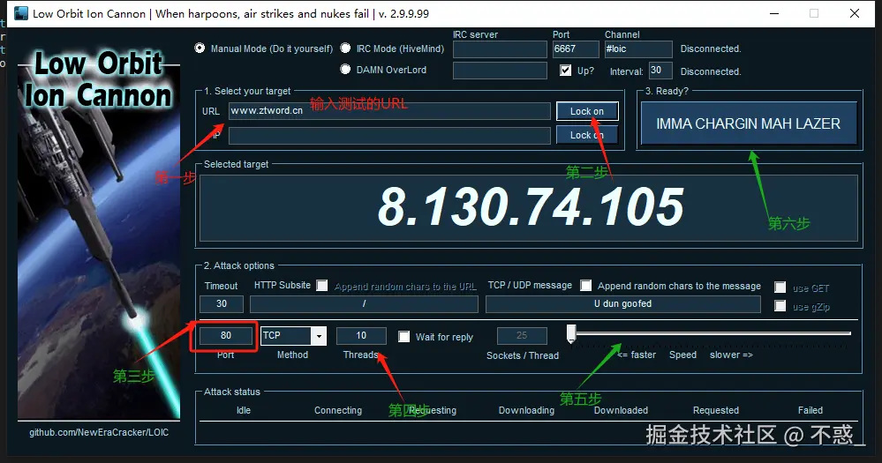
Task: Click the Channel field showing #loic
Action: (638, 49)
